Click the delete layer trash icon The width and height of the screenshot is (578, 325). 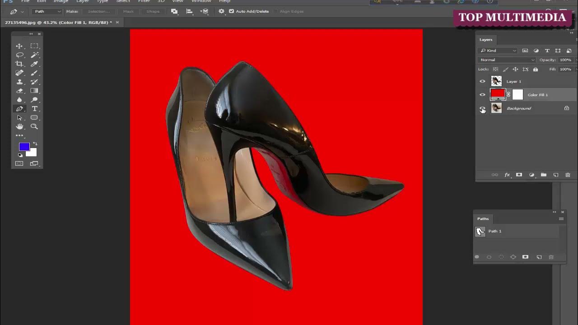(568, 175)
